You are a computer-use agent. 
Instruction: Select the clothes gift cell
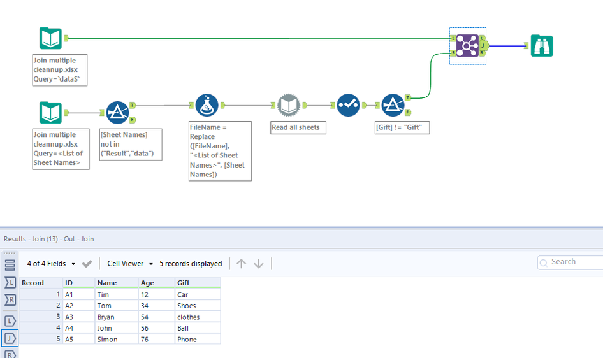198,317
